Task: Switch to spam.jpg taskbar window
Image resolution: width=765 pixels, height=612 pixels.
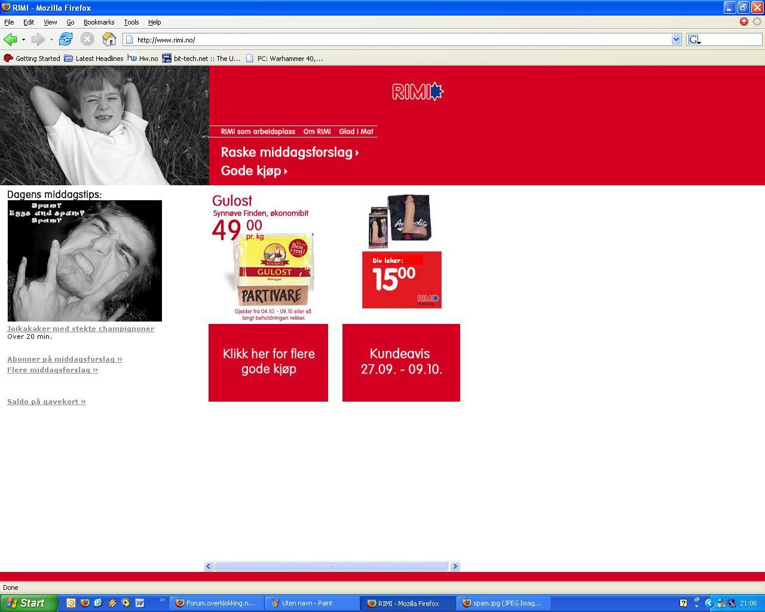Action: [504, 603]
